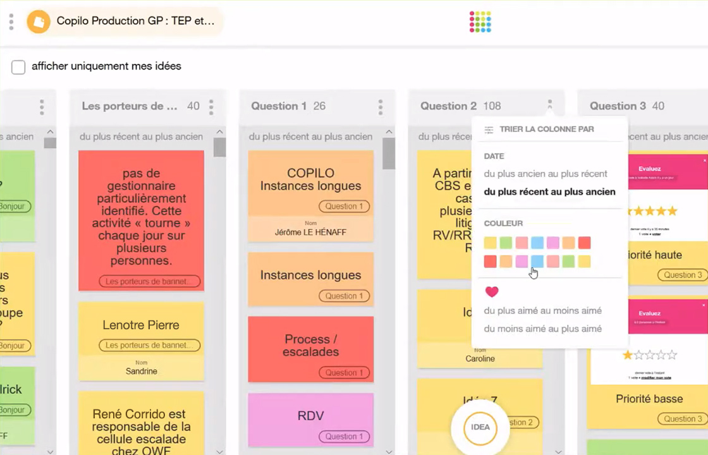Click the colorful dots logo in the header
708x455 pixels.
[x=480, y=21]
